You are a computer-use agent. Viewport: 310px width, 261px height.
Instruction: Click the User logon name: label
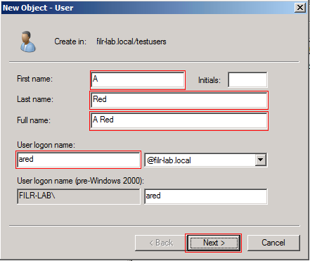pyautogui.click(x=46, y=145)
